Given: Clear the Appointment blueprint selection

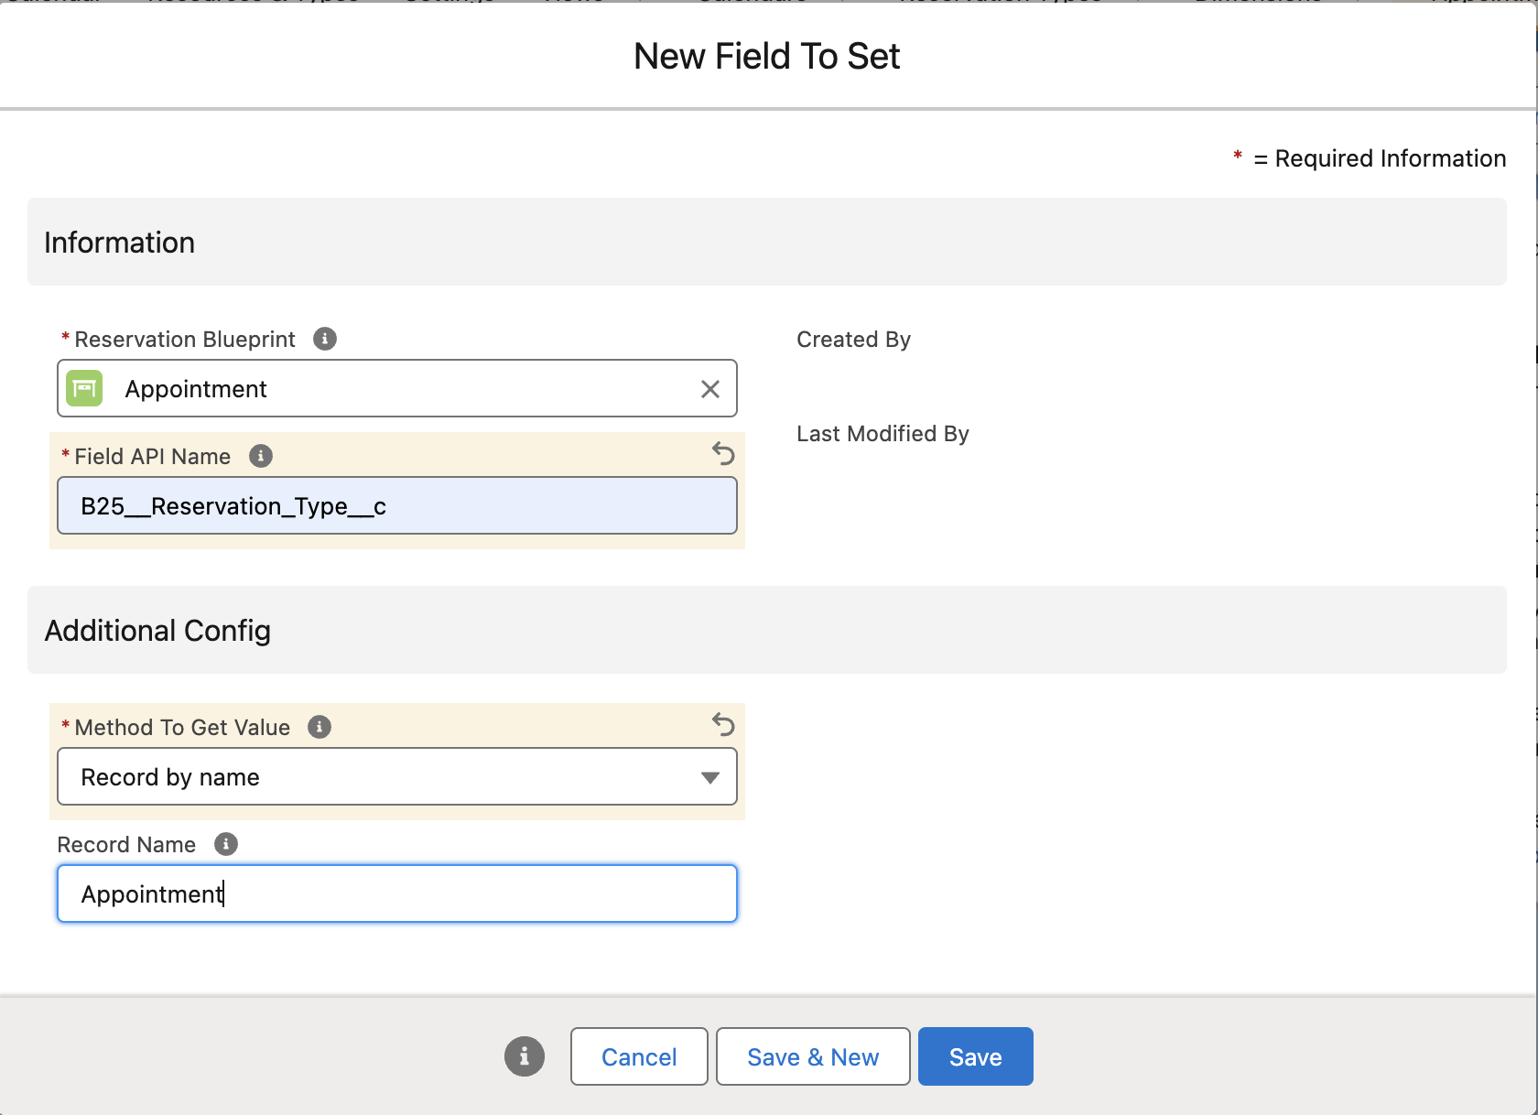Looking at the screenshot, I should (709, 389).
